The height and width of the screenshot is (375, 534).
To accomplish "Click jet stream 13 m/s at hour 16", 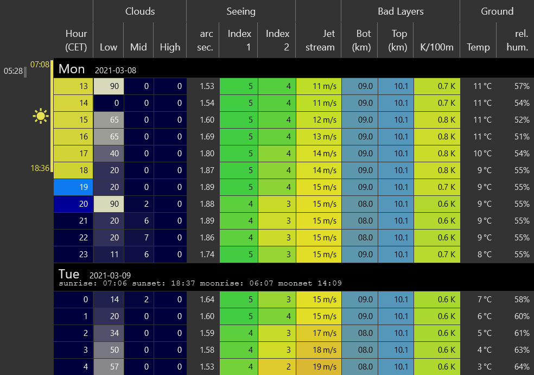I will 319,137.
